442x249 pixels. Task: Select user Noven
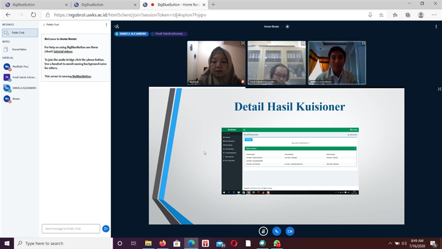pyautogui.click(x=20, y=99)
